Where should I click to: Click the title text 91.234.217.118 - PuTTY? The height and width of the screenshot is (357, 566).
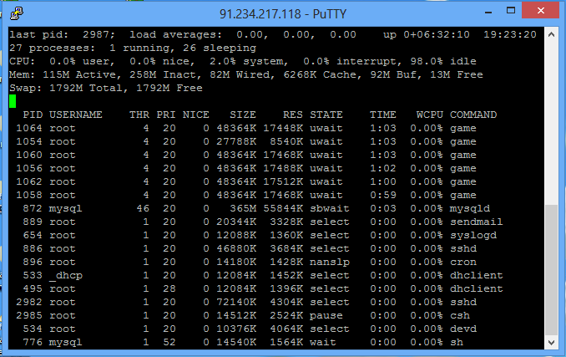pyautogui.click(x=283, y=13)
